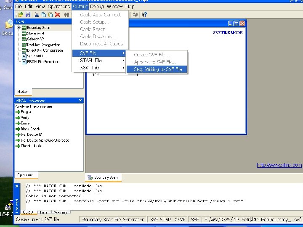This screenshot has width=303, height=227.
Task: Select Direct SPI Configuration flow text
Action: [x=45, y=50]
